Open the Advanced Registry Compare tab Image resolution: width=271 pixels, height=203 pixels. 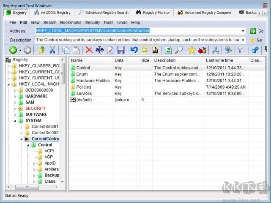click(x=205, y=13)
